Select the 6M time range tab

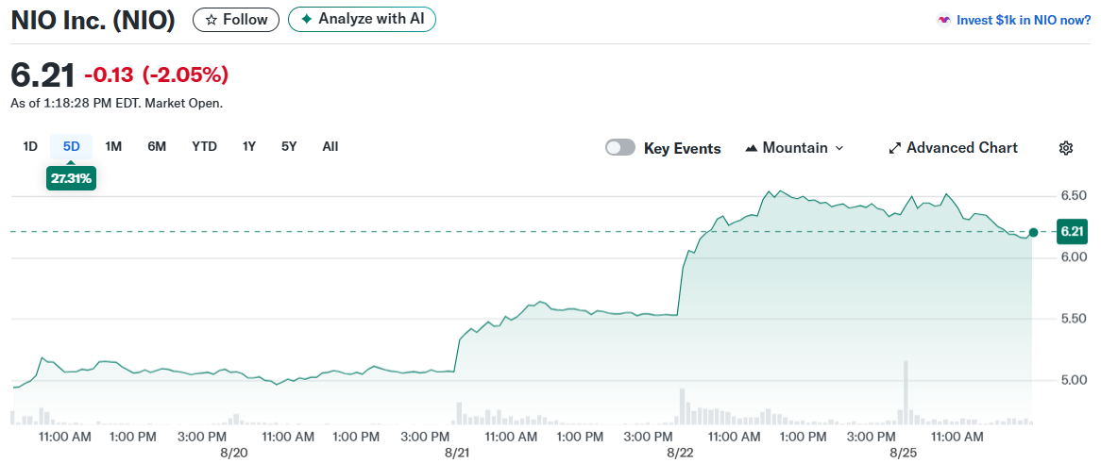157,146
